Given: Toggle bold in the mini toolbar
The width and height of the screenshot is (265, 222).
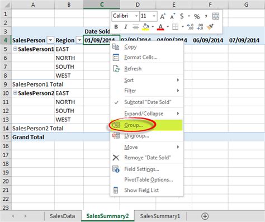Looking at the screenshot, I should coord(116,27).
